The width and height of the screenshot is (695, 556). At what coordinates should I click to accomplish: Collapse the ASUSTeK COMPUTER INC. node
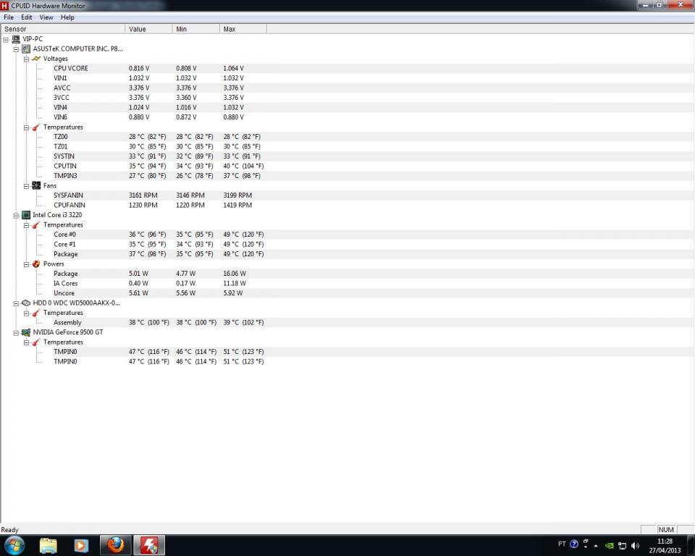[x=16, y=49]
